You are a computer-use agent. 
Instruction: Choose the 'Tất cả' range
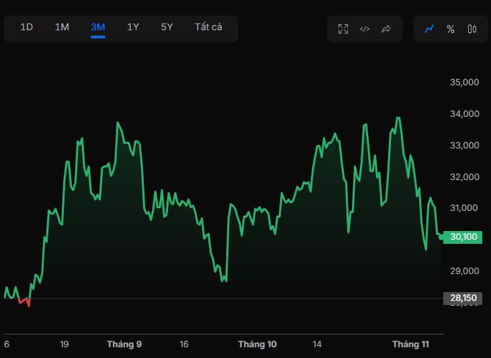[208, 28]
